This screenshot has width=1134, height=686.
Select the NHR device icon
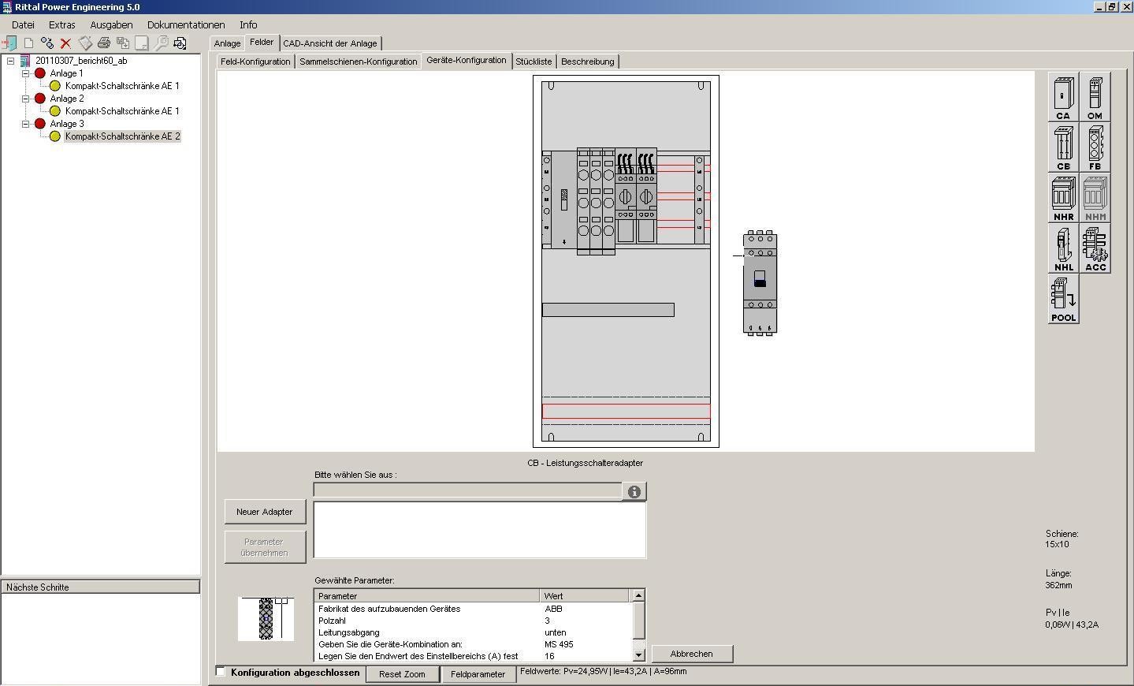point(1063,199)
